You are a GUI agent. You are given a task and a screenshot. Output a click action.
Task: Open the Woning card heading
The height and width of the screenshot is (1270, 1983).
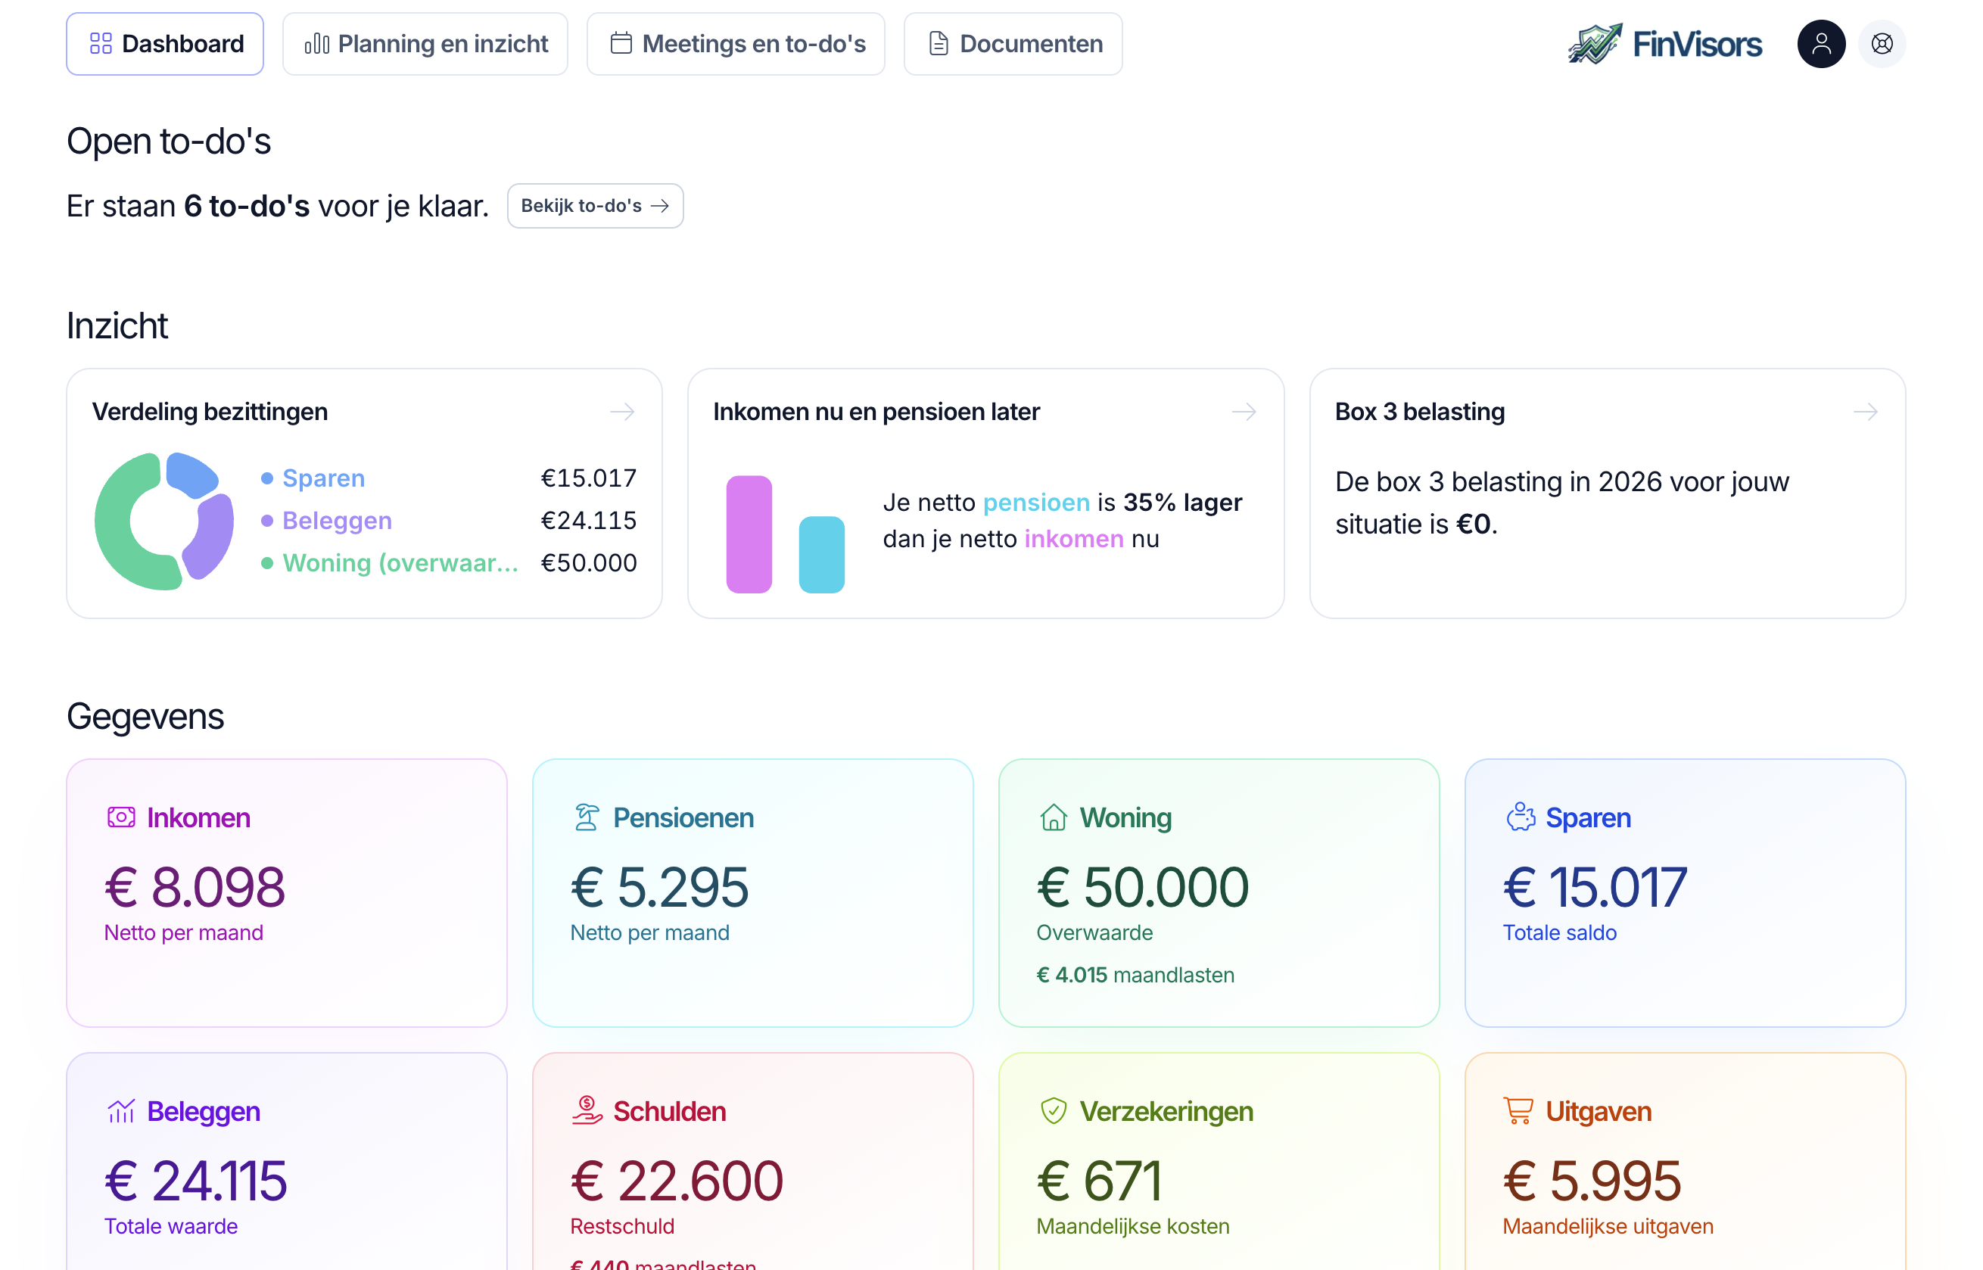[x=1125, y=817]
